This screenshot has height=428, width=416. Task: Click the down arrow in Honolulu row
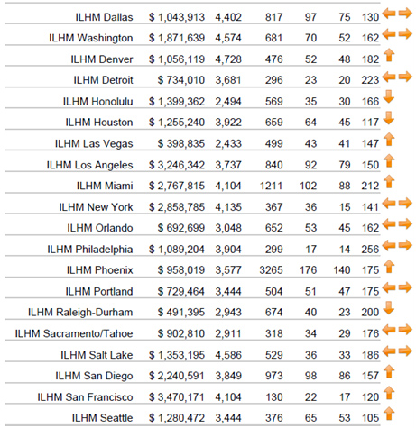389,97
